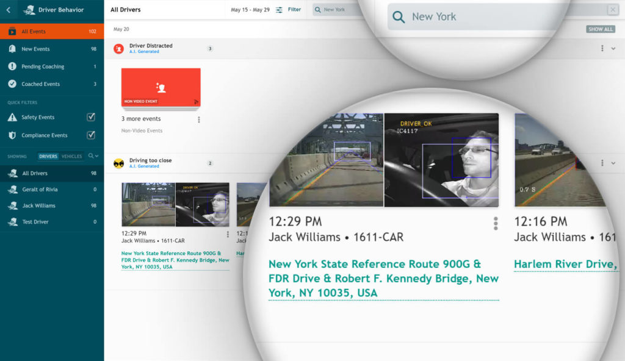Image resolution: width=625 pixels, height=361 pixels.
Task: Click the New Events bell icon
Action: (x=12, y=49)
